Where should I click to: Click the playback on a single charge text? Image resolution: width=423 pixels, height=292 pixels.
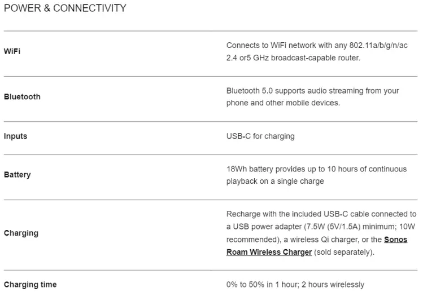tap(275, 181)
